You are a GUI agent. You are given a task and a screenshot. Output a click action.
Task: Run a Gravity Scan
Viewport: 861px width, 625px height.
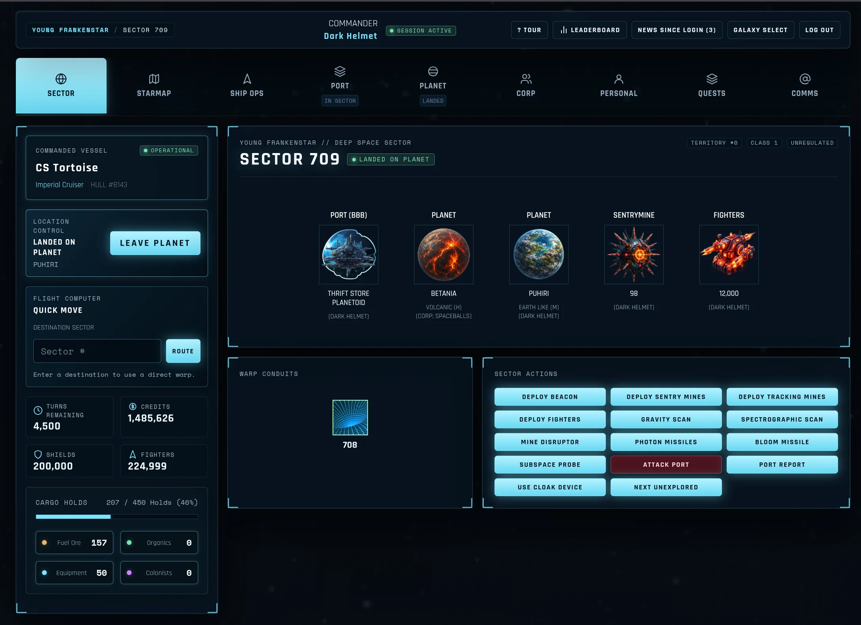(x=666, y=419)
